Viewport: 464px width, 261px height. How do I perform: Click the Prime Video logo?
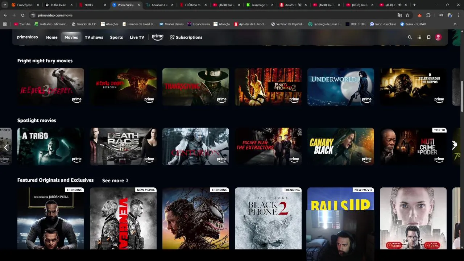click(28, 37)
